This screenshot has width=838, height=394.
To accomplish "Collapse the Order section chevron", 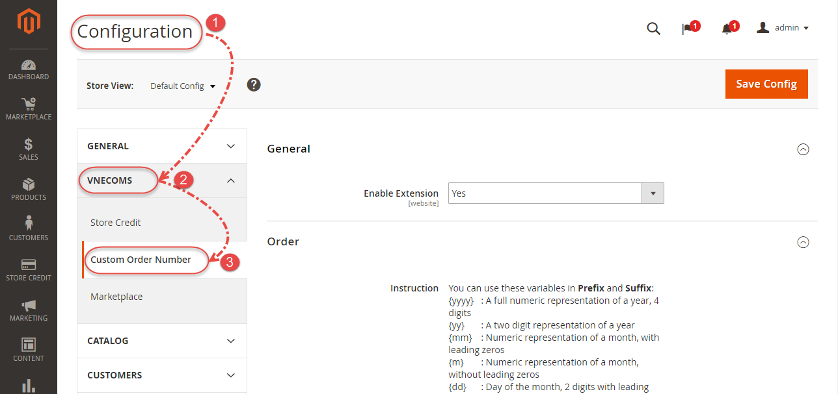I will tap(803, 242).
